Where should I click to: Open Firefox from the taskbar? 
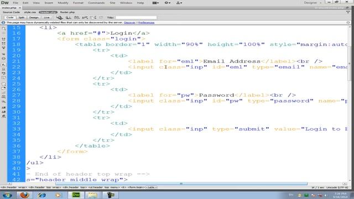click(x=24, y=195)
